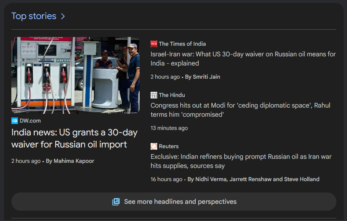Select The Hindu source label
Screen dimensions: 347x221
[x=172, y=95]
